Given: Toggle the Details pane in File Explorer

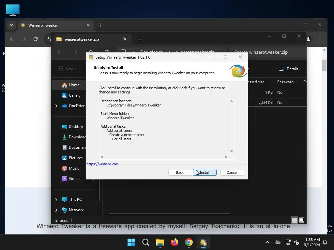Looking at the screenshot, I should pyautogui.click(x=288, y=69).
